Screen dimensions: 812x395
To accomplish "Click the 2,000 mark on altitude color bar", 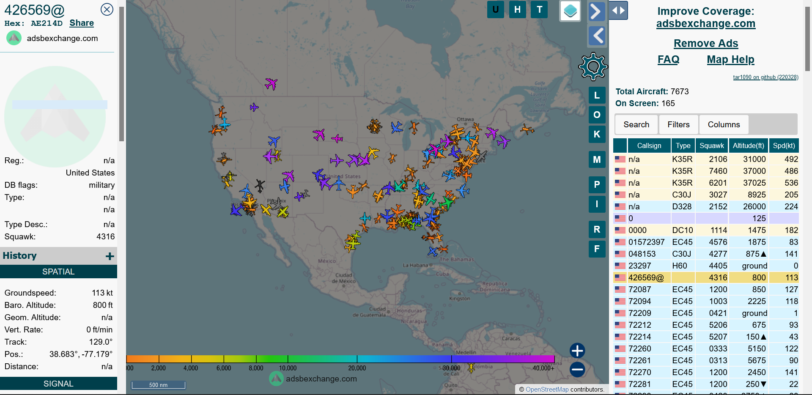I will [158, 368].
